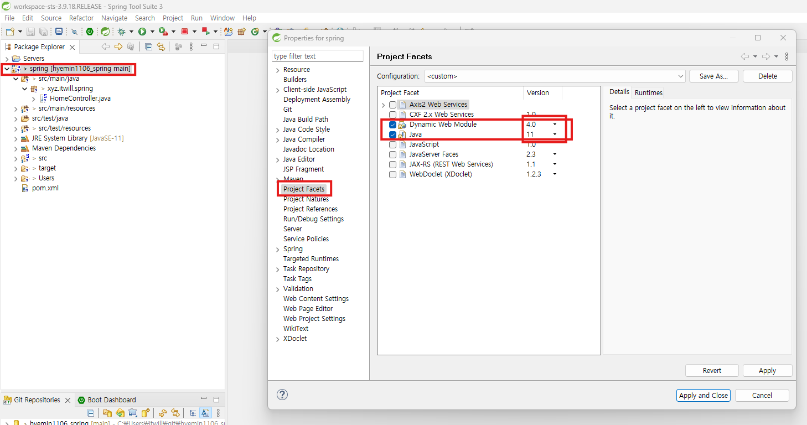Launch Debug with the bug toolbar icon
The width and height of the screenshot is (807, 425).
click(x=121, y=32)
